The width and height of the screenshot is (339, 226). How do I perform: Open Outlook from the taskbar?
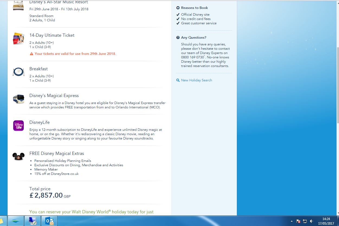(x=49, y=221)
